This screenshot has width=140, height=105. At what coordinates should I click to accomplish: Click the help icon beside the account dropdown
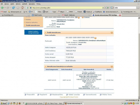tap(79, 17)
